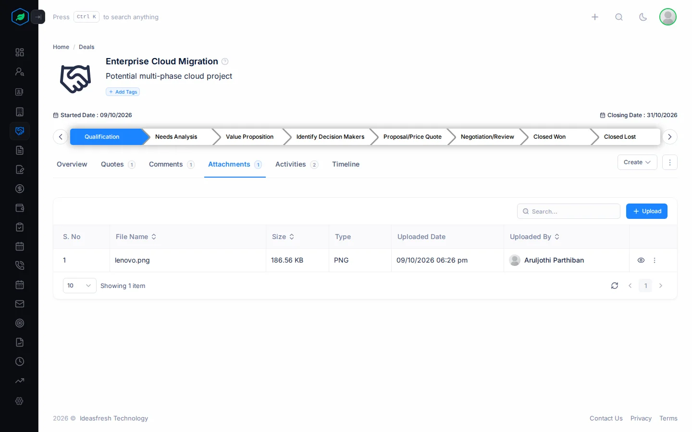692x432 pixels.
Task: Go to the next page of attachments
Action: [661, 286]
